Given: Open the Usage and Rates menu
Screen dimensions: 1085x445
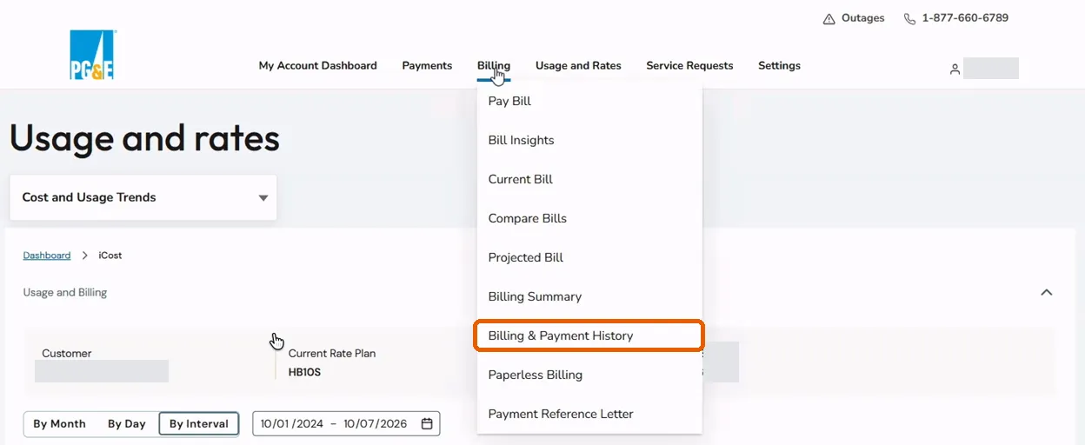Looking at the screenshot, I should (x=578, y=65).
